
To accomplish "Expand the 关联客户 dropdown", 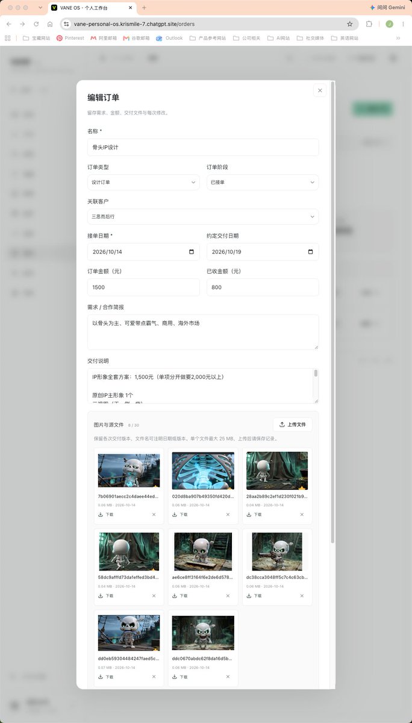I will [x=203, y=216].
